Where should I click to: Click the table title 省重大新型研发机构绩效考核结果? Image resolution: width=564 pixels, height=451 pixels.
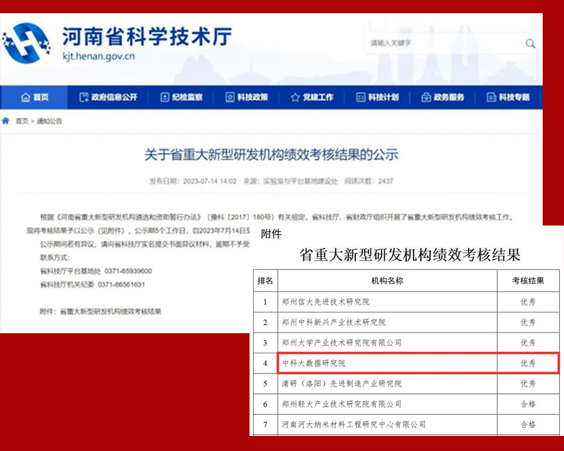[410, 255]
